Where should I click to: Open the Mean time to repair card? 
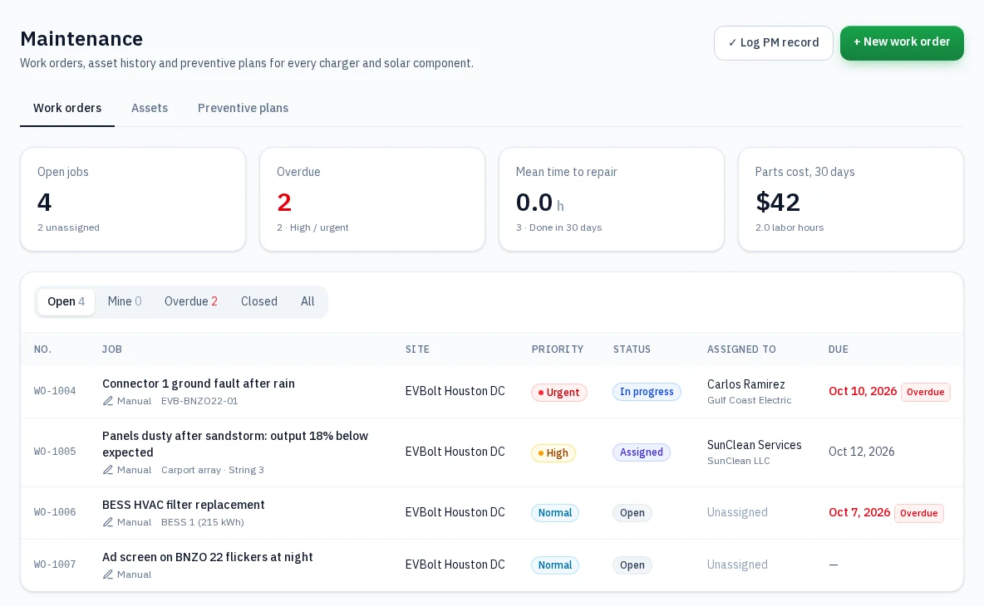611,199
